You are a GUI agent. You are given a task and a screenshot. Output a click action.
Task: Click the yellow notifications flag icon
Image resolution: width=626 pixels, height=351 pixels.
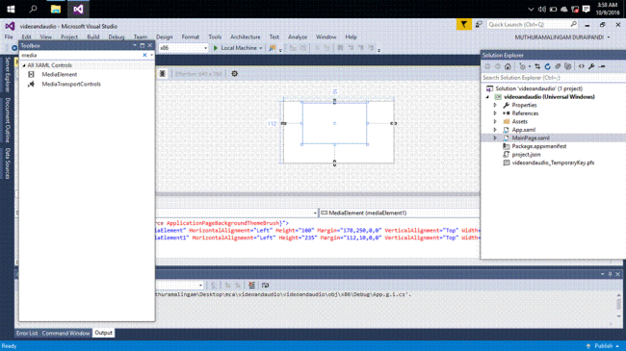pyautogui.click(x=463, y=25)
